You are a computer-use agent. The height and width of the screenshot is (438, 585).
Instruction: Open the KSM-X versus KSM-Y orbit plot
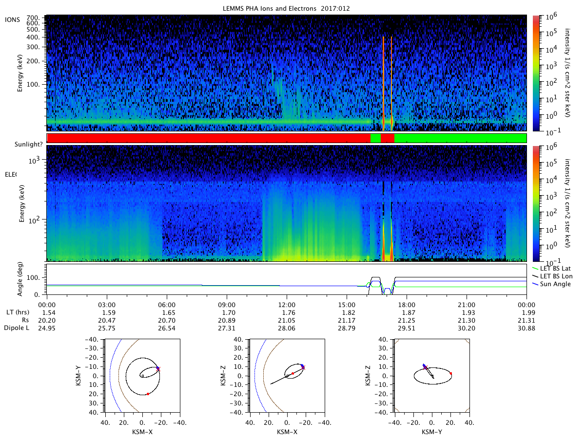(142, 376)
